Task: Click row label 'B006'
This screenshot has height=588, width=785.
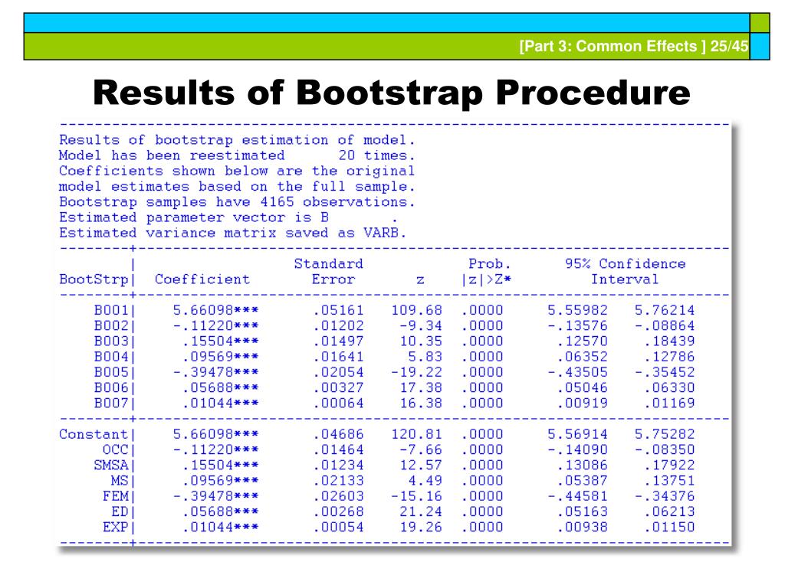Action: (x=111, y=388)
